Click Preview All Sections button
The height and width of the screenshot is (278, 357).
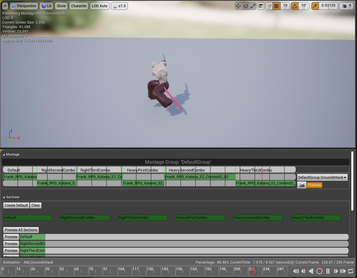tap(21, 230)
